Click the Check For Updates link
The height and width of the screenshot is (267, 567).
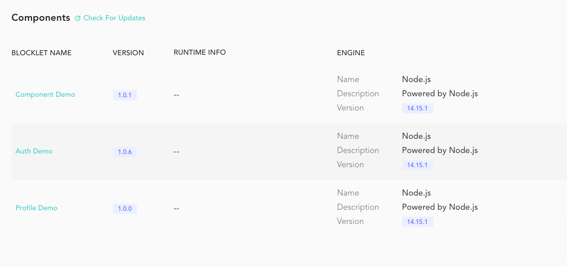click(114, 18)
